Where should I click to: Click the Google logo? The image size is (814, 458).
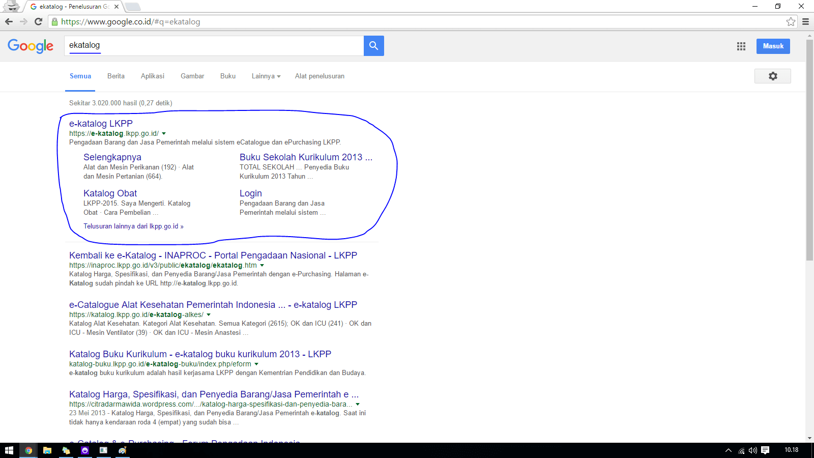click(31, 46)
